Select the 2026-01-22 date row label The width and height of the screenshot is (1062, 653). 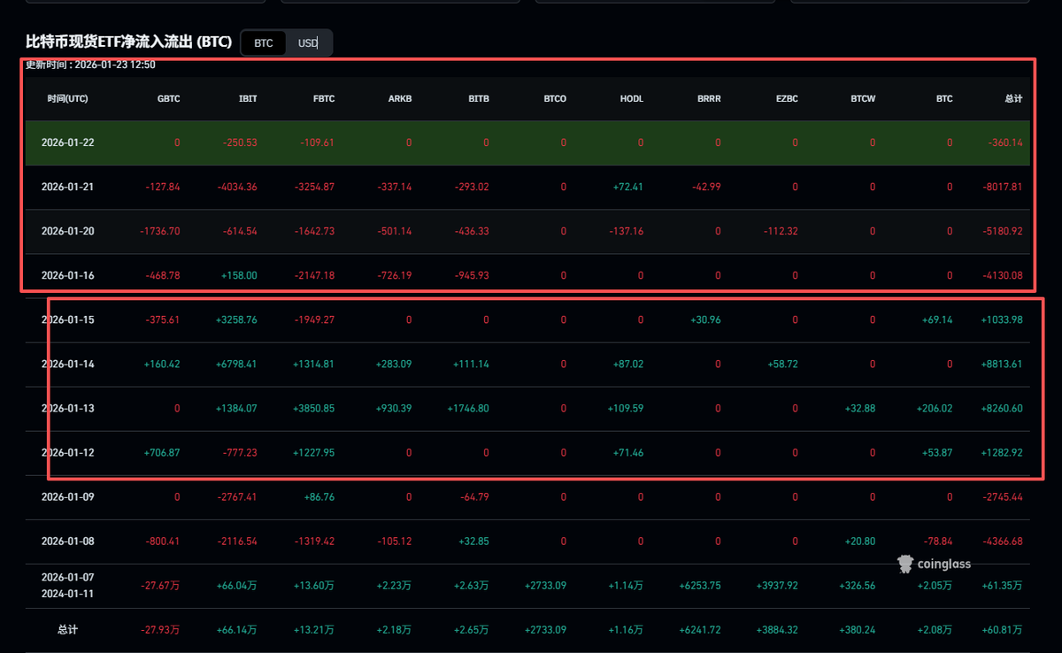(67, 142)
